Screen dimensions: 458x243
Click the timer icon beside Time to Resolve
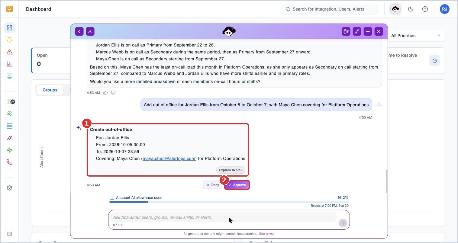(x=435, y=60)
